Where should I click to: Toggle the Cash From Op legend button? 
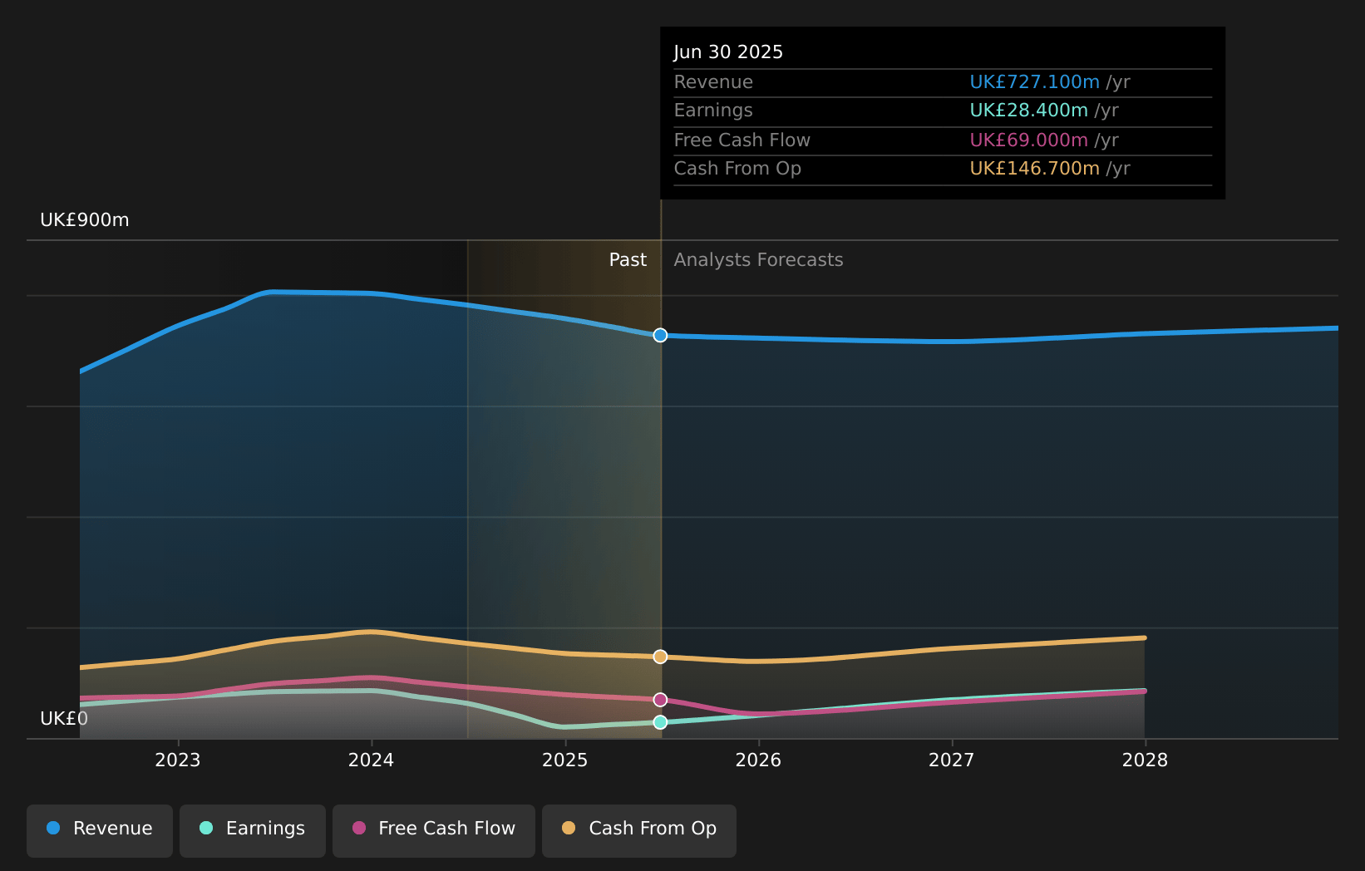click(638, 829)
